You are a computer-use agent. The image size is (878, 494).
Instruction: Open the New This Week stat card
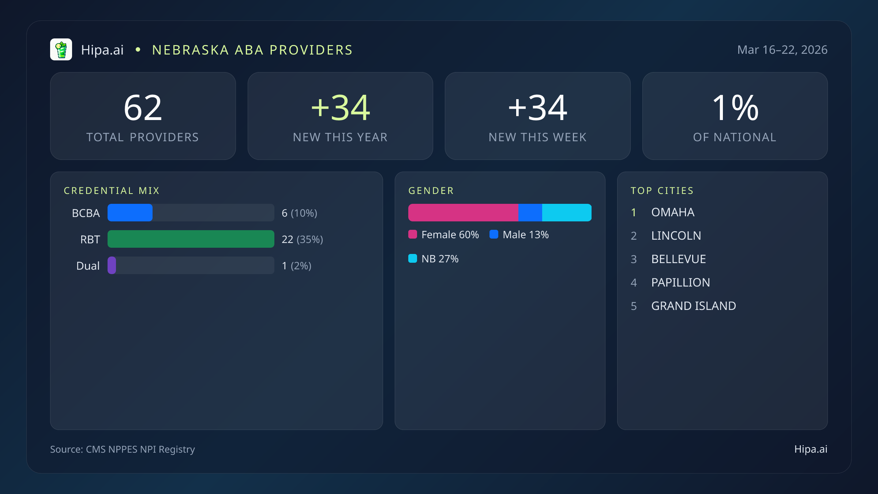(x=537, y=116)
